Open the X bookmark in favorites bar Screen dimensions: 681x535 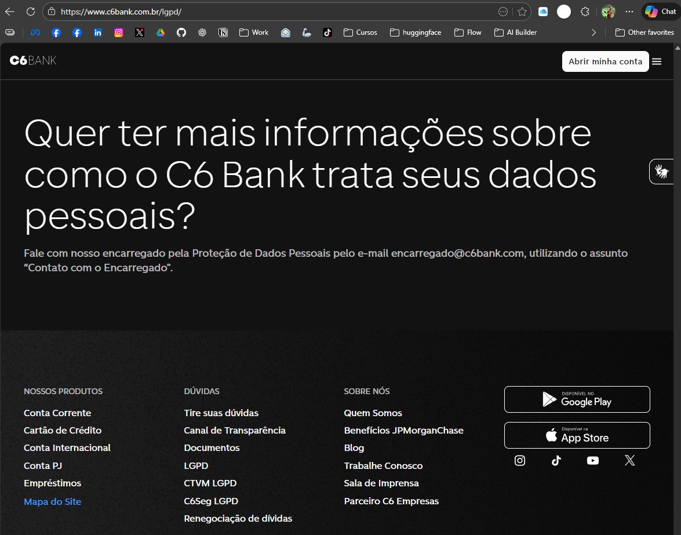pyautogui.click(x=140, y=32)
